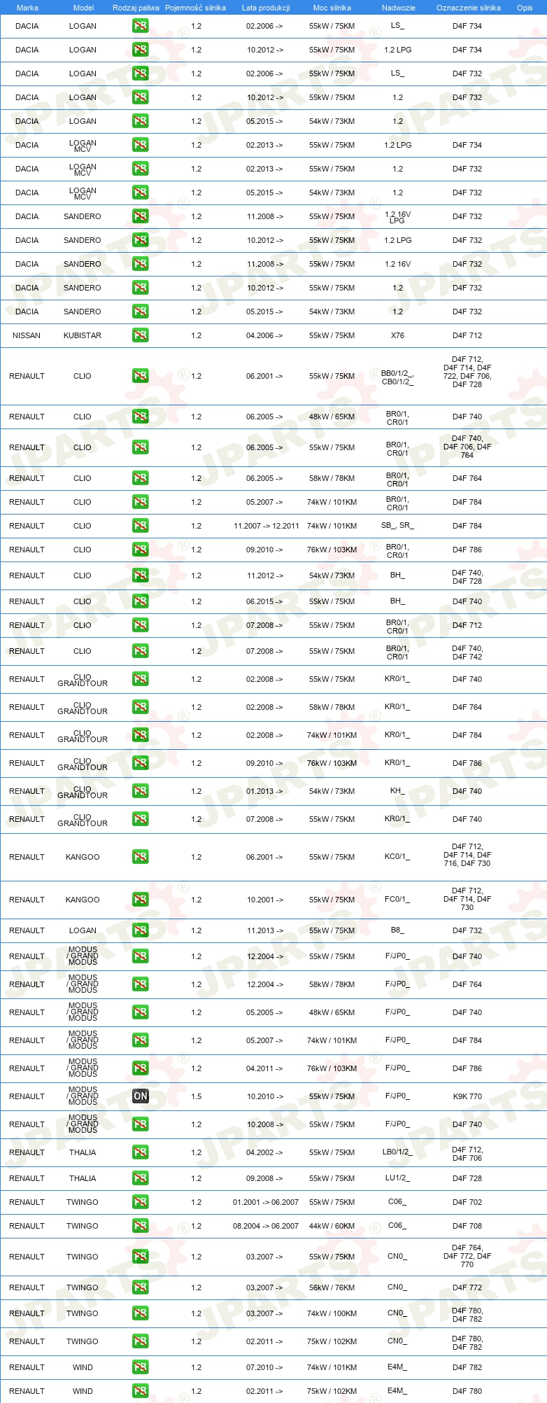The width and height of the screenshot is (547, 1403).
Task: Click fuel icon for MODUS / GRAND MODUS 04.2011
Action: click(141, 1068)
